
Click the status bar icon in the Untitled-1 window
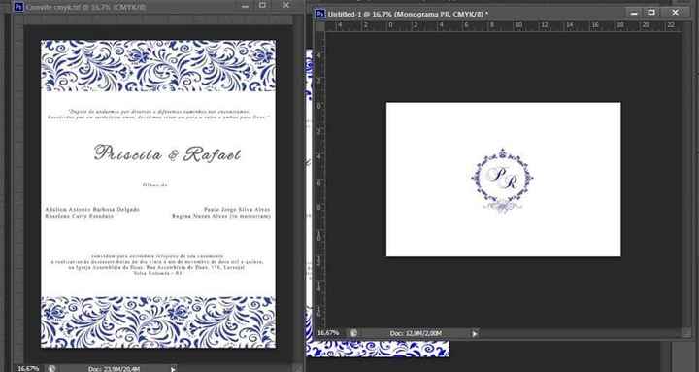pos(353,333)
